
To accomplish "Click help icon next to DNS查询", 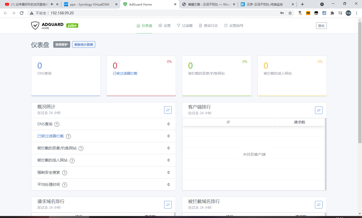I will 57,124.
